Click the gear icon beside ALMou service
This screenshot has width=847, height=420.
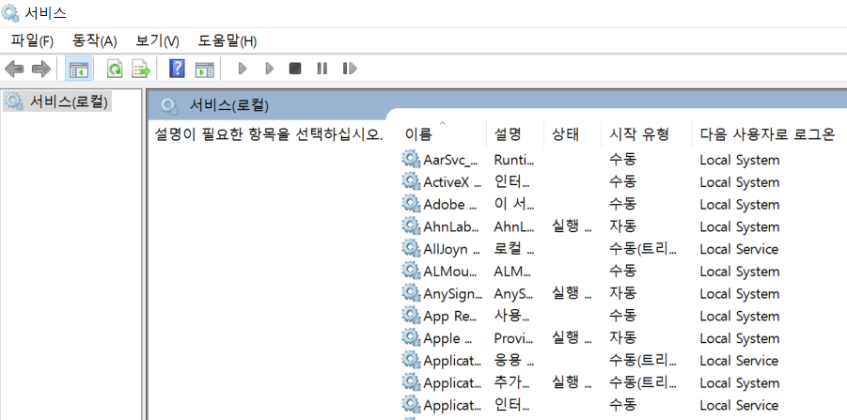(x=411, y=271)
